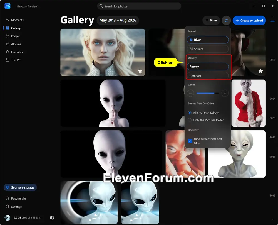278x225 pixels.
Task: Jump to 2025 on the timeline
Action: point(272,60)
